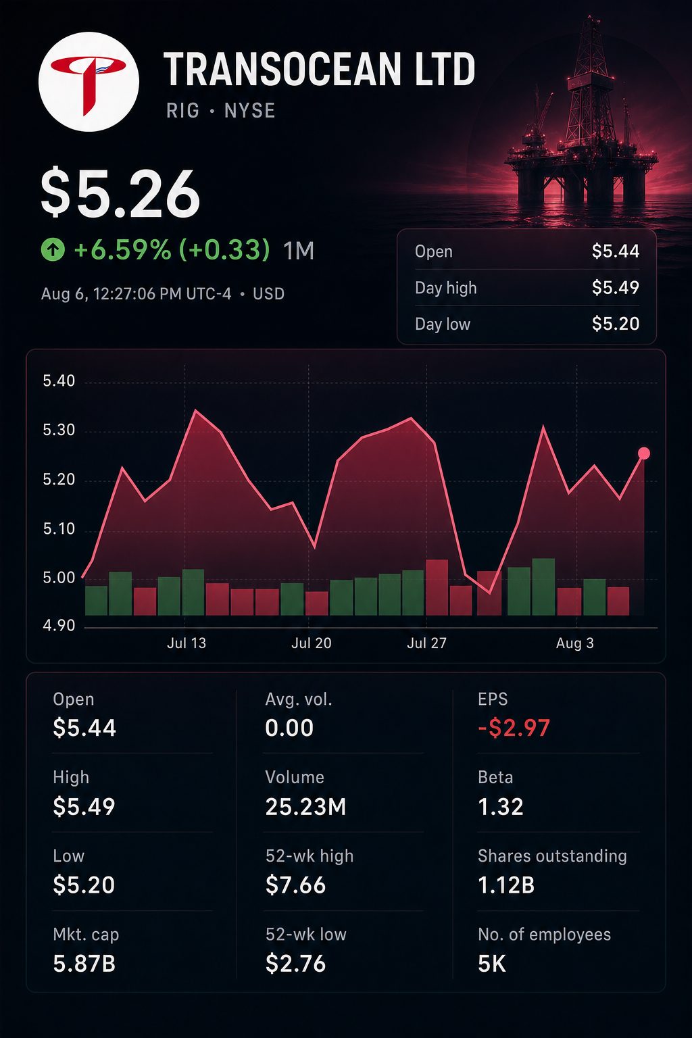Click the Jul 27 axis label
This screenshot has width=692, height=1038.
pos(427,643)
